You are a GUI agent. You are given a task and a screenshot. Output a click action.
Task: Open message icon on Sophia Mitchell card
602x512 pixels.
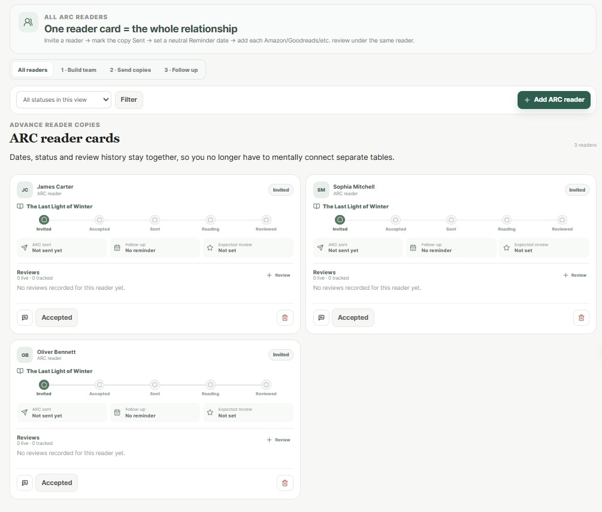(x=321, y=318)
